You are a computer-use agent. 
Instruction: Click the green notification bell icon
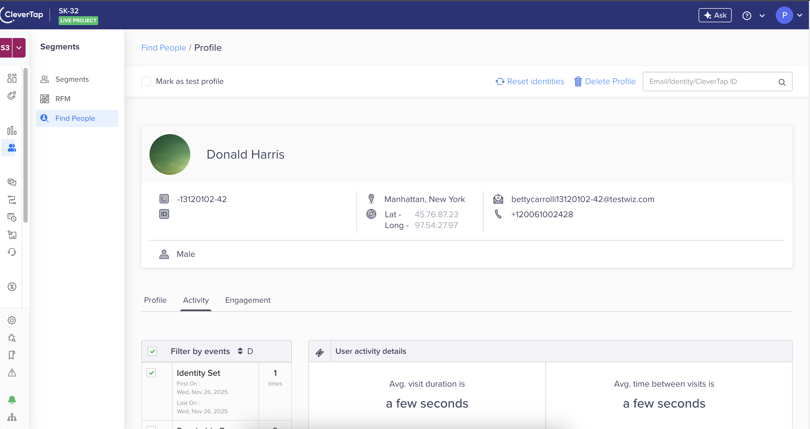click(x=12, y=399)
